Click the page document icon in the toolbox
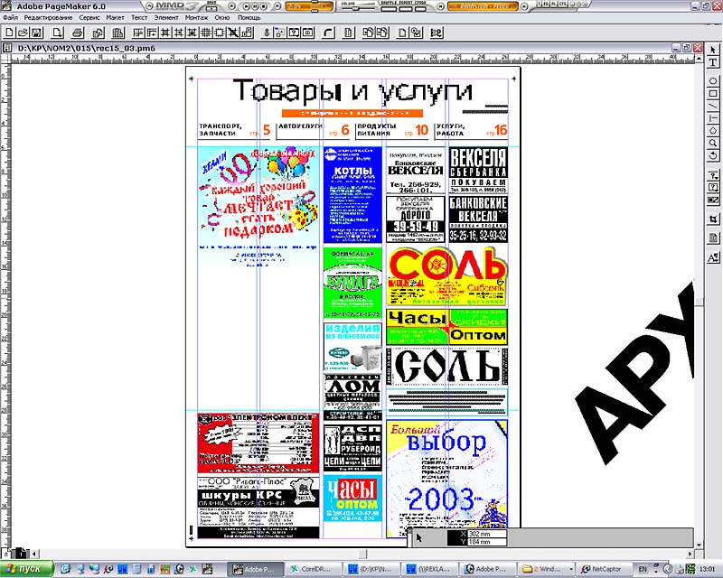723x578 pixels. (713, 238)
